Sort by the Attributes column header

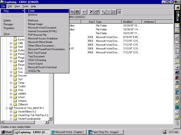[x=149, y=22]
